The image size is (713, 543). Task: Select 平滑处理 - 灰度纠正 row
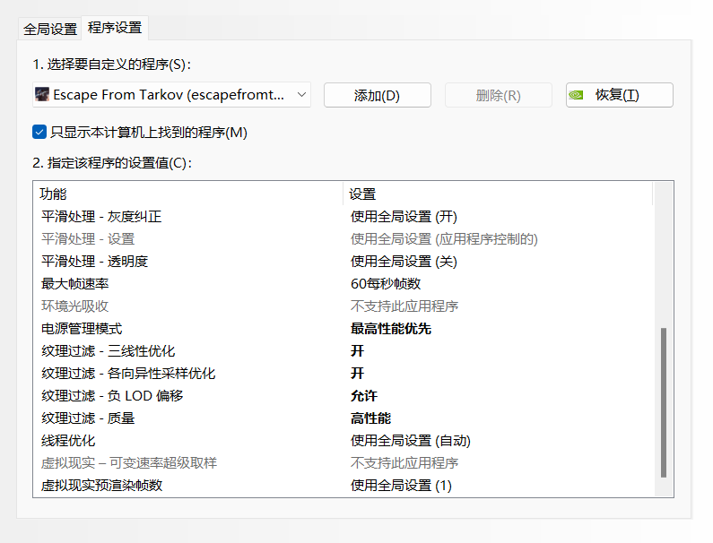pyautogui.click(x=343, y=216)
